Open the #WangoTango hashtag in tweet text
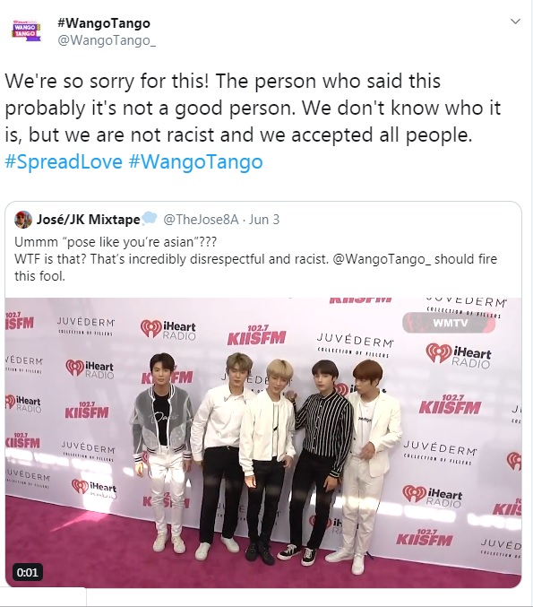 pos(195,161)
